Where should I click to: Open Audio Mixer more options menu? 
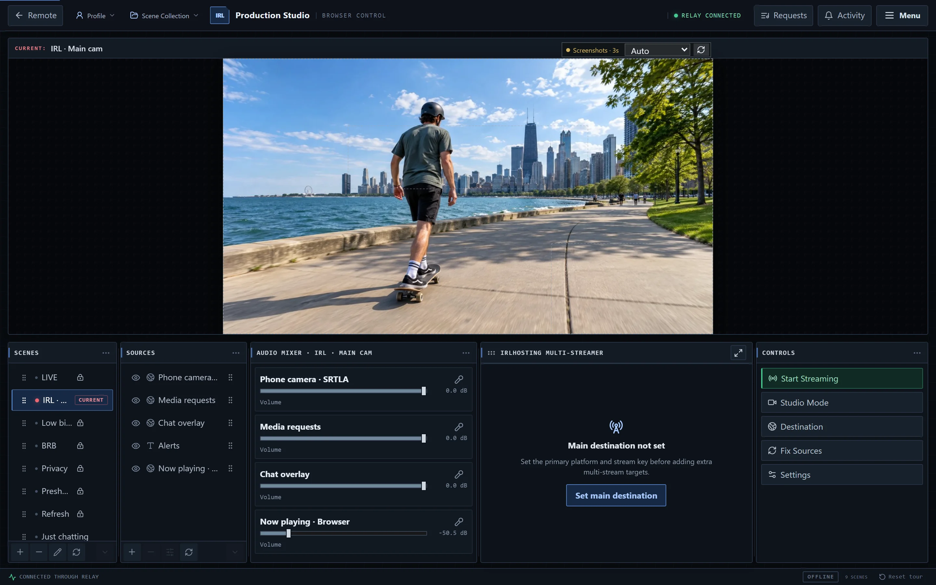466,353
